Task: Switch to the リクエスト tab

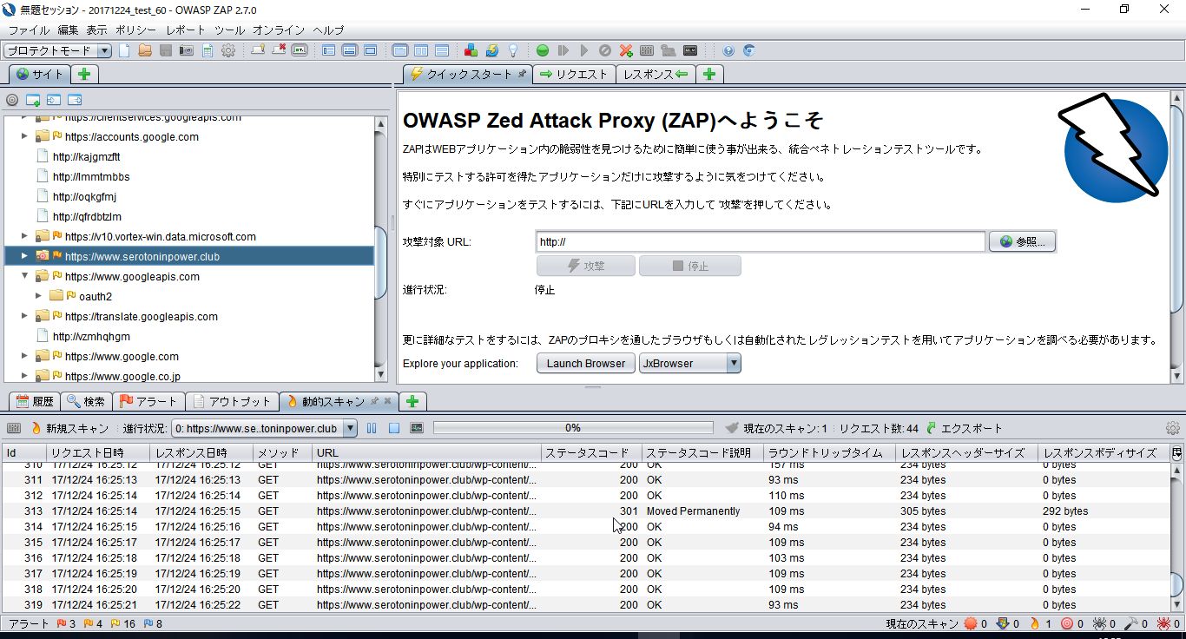Action: tap(573, 74)
